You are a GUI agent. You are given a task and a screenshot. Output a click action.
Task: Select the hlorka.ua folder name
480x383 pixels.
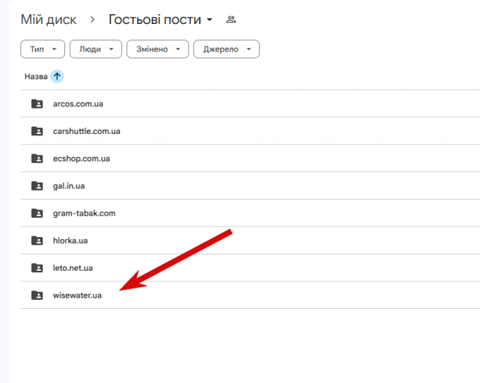tap(70, 240)
